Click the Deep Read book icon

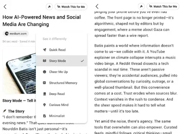[x=45, y=94]
